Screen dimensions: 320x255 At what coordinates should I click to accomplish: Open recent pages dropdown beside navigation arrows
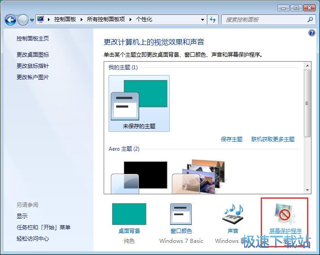(x=32, y=20)
